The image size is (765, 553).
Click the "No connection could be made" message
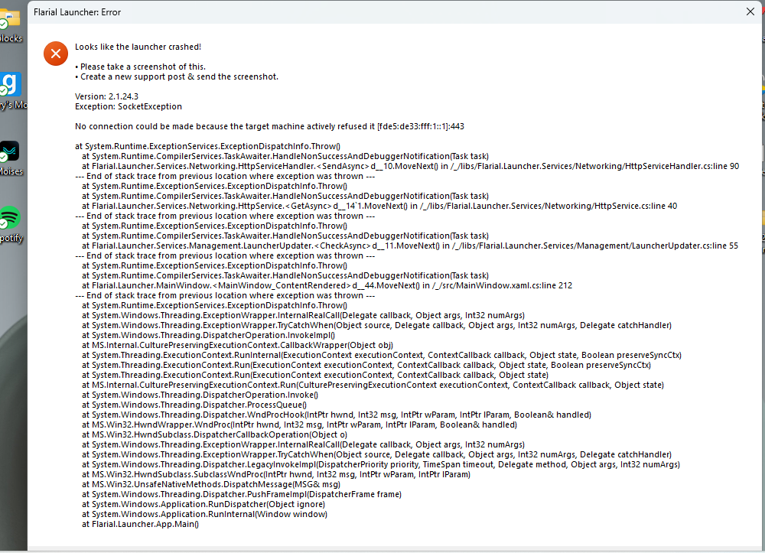point(269,126)
